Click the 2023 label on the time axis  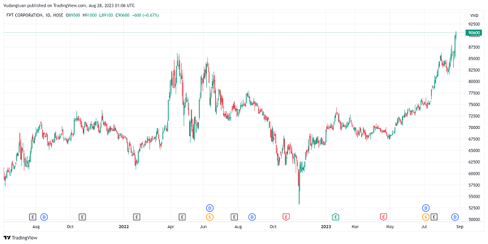pyautogui.click(x=326, y=226)
